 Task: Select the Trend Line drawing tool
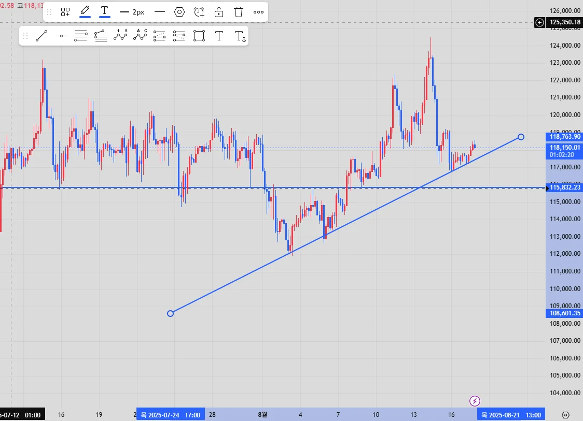[x=41, y=36]
